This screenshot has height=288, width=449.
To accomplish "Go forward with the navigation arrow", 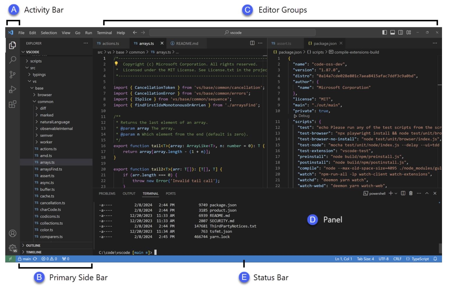I will click(x=143, y=33).
